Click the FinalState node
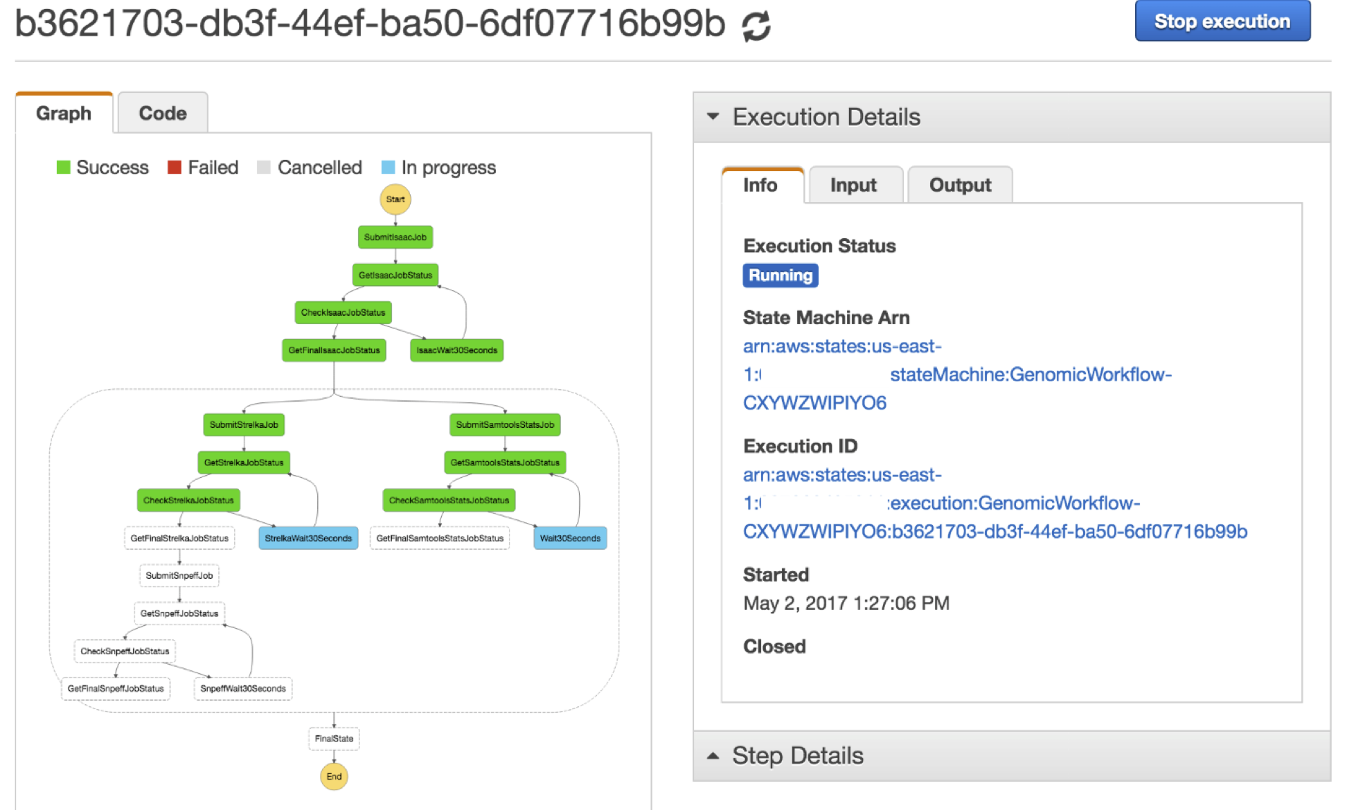 (x=334, y=739)
